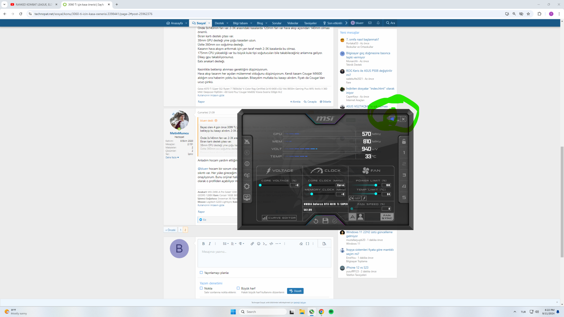Open the Destek menu in the navbar
The width and height of the screenshot is (564, 317).
(219, 23)
